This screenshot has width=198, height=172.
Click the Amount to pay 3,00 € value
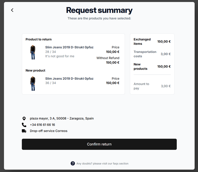coord(166,86)
